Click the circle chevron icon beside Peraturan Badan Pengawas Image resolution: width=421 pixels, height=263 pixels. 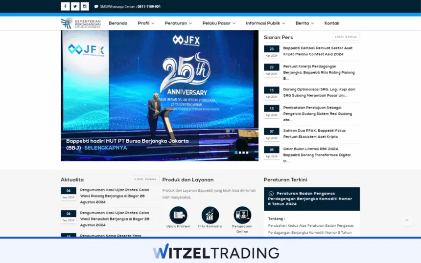tap(271, 194)
